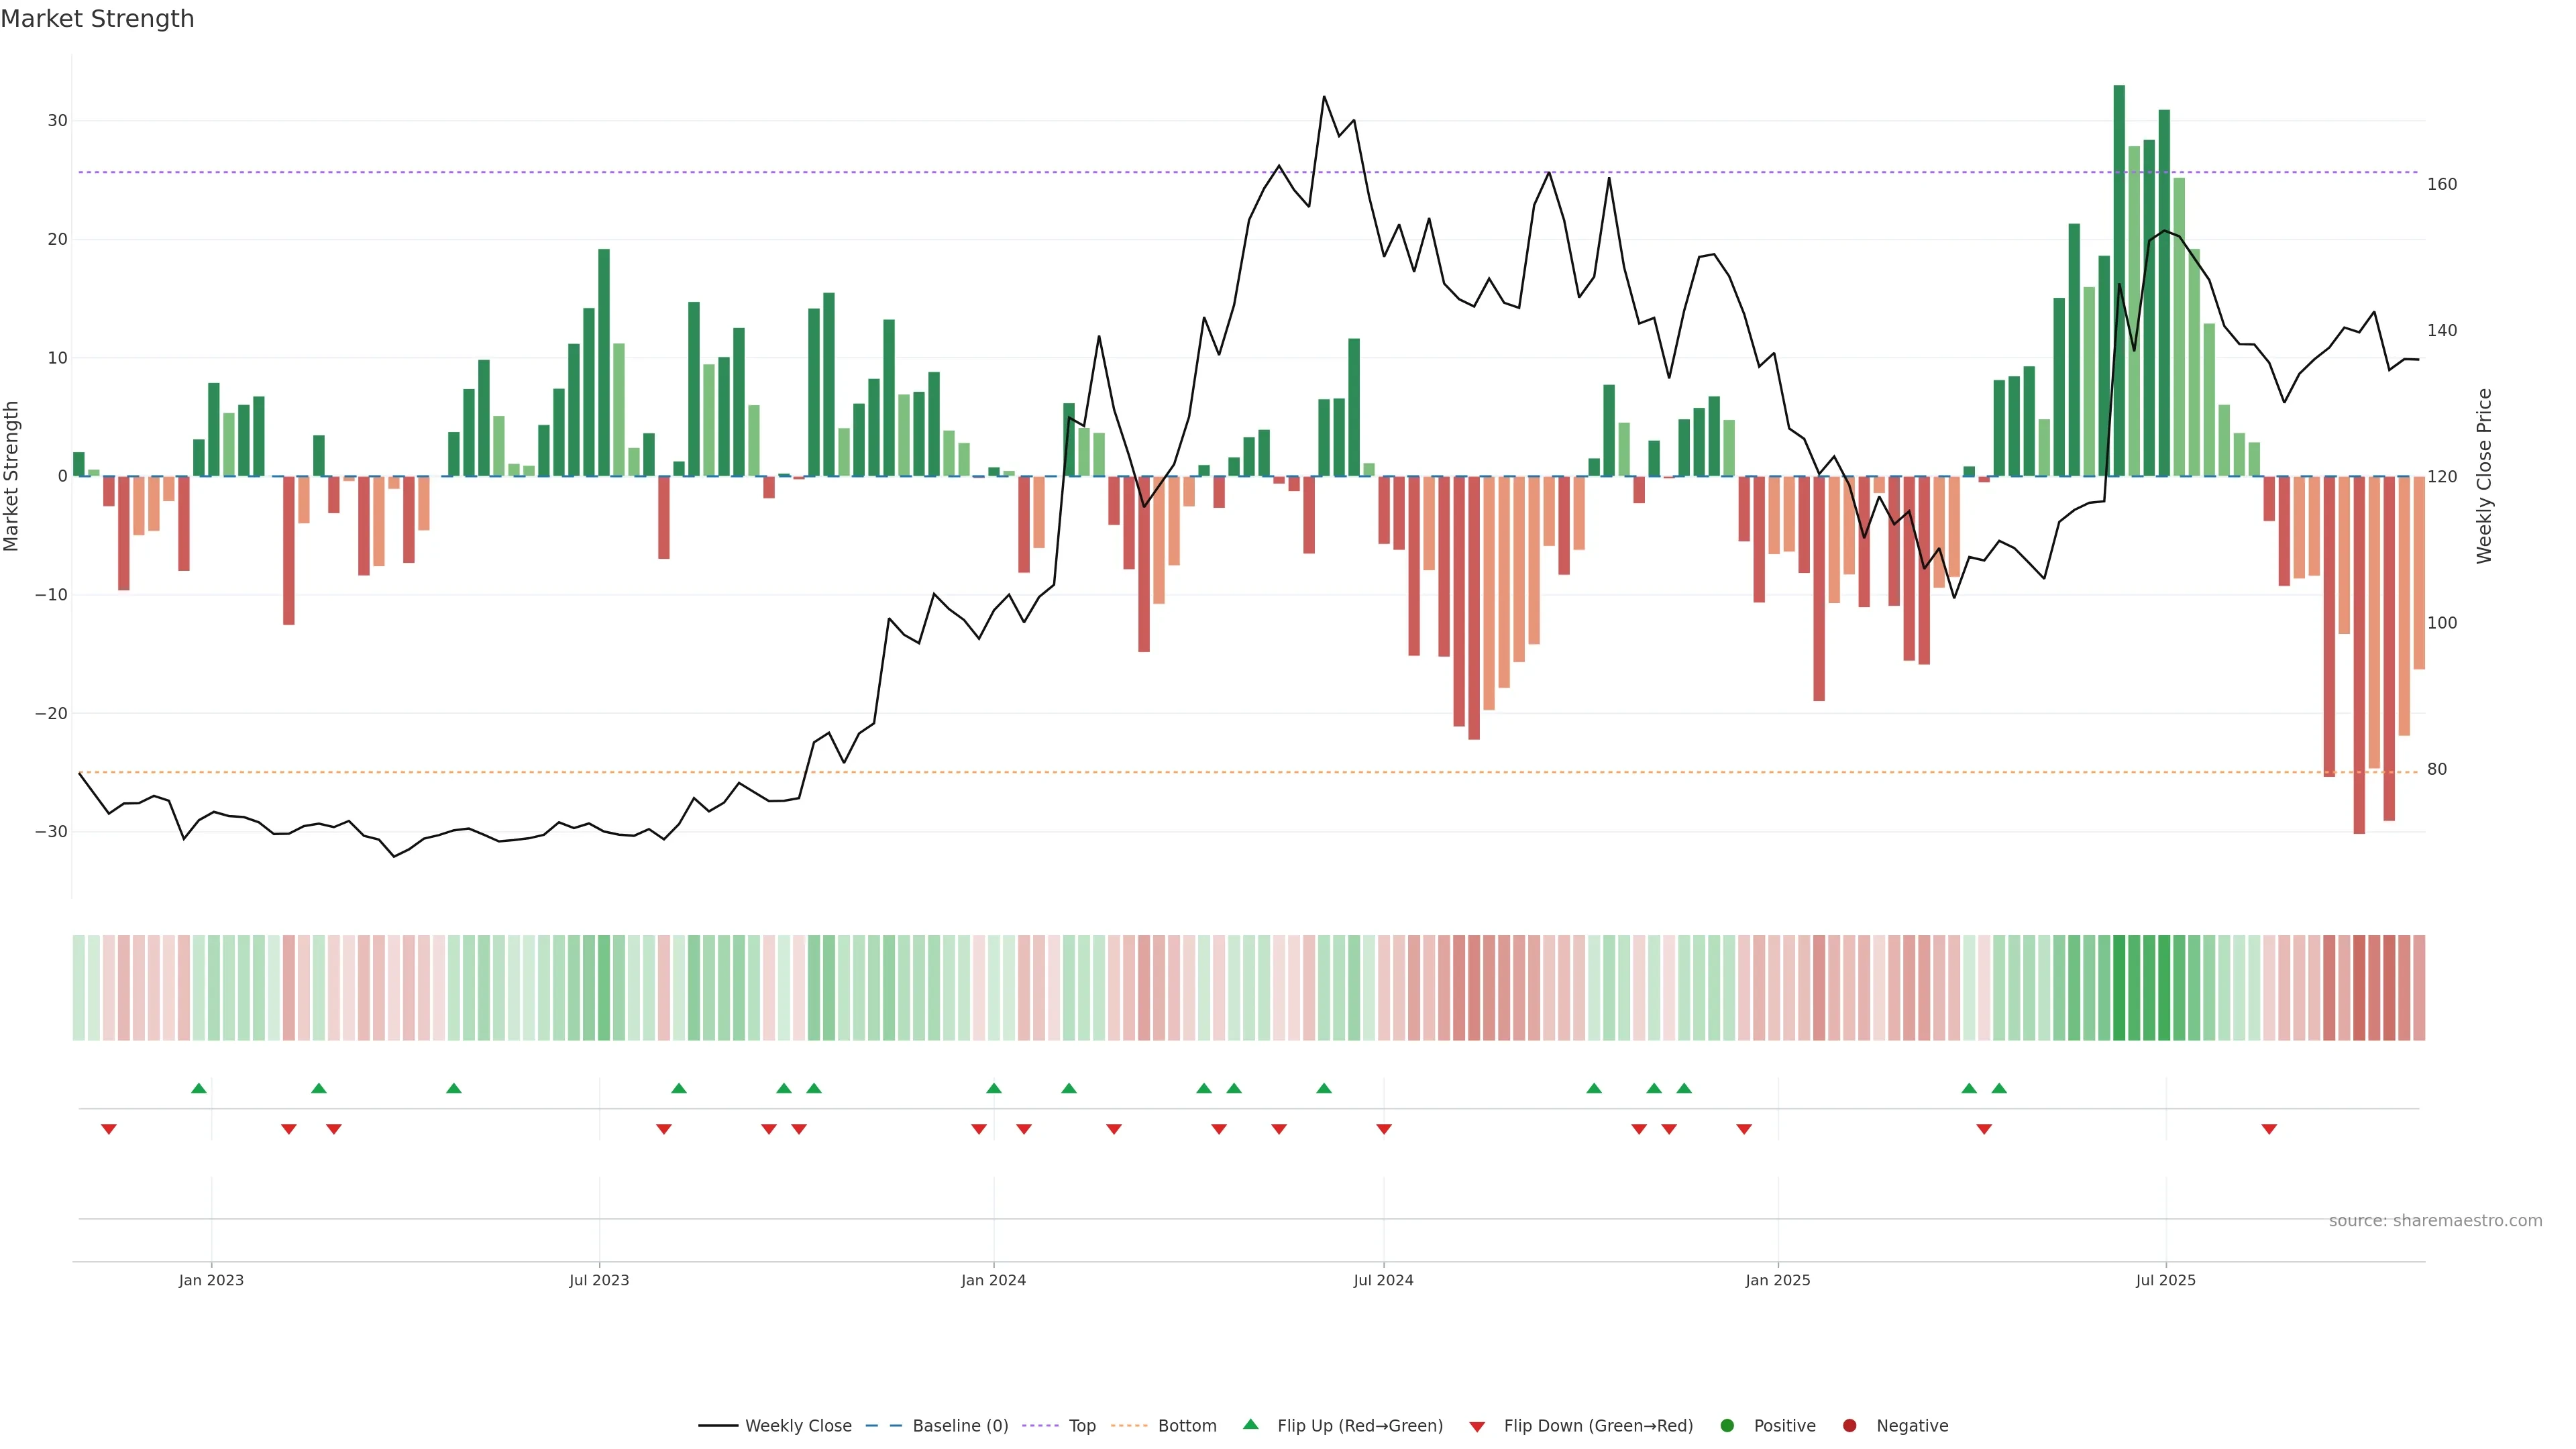Click the green Flip Up triangle legend icon
Screen dimensions: 2576x1449
coord(1250,1424)
